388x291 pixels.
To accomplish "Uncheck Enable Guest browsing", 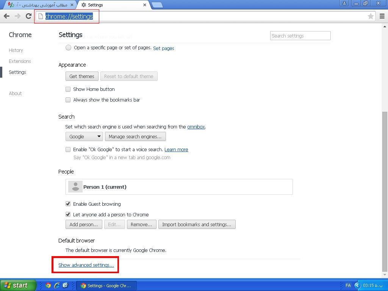I will pyautogui.click(x=68, y=204).
